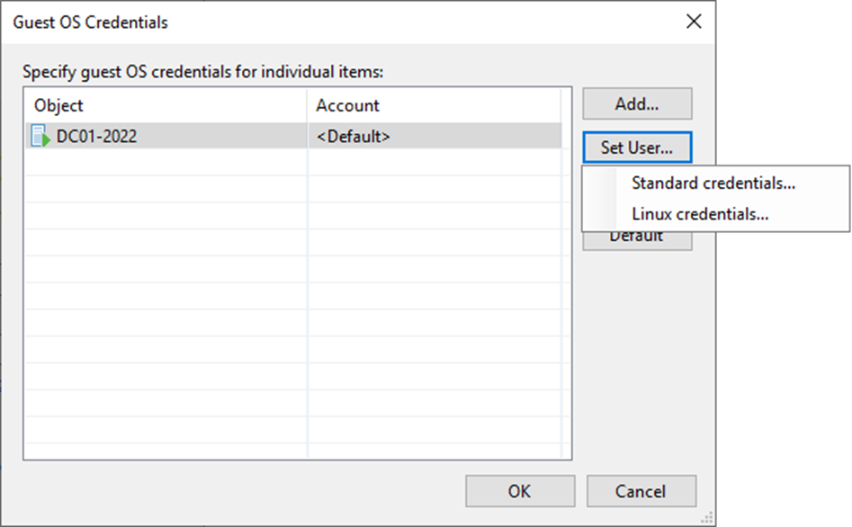Close the Guest OS Credentials dialog
The image size is (852, 527).
[694, 22]
